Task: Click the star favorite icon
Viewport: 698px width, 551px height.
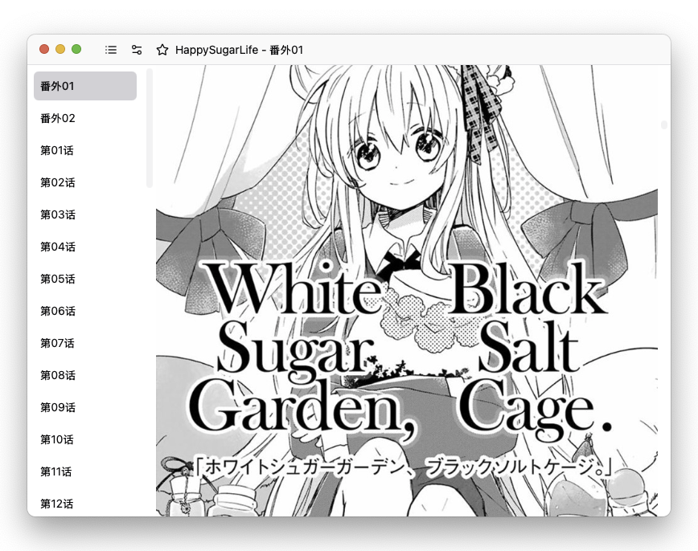Action: 162,50
